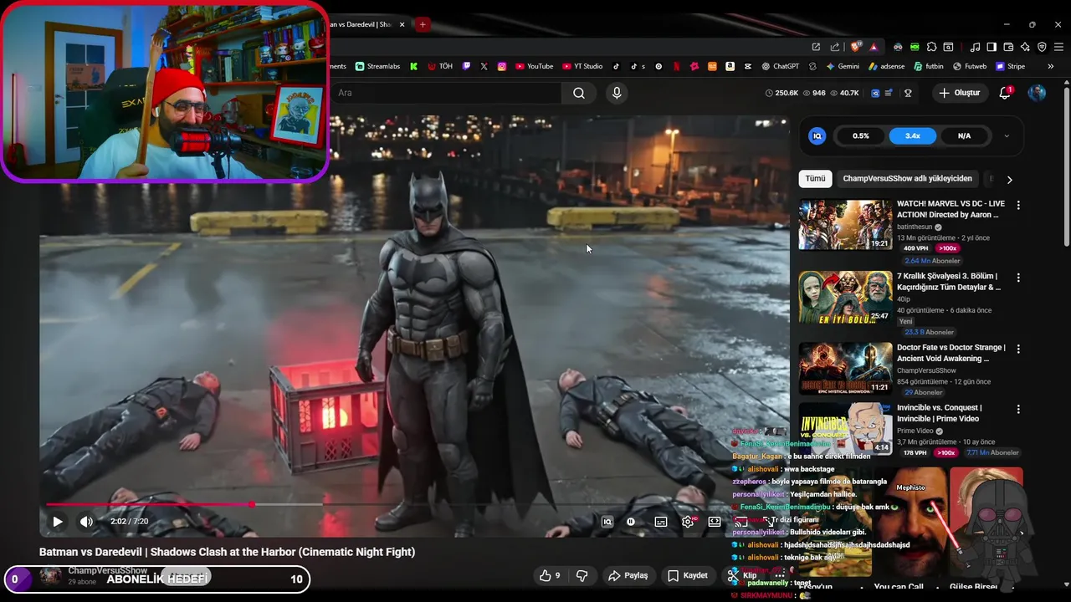The image size is (1071, 602).
Task: Open WATCH! MARVEL VS DC video thumbnail
Action: tap(845, 224)
